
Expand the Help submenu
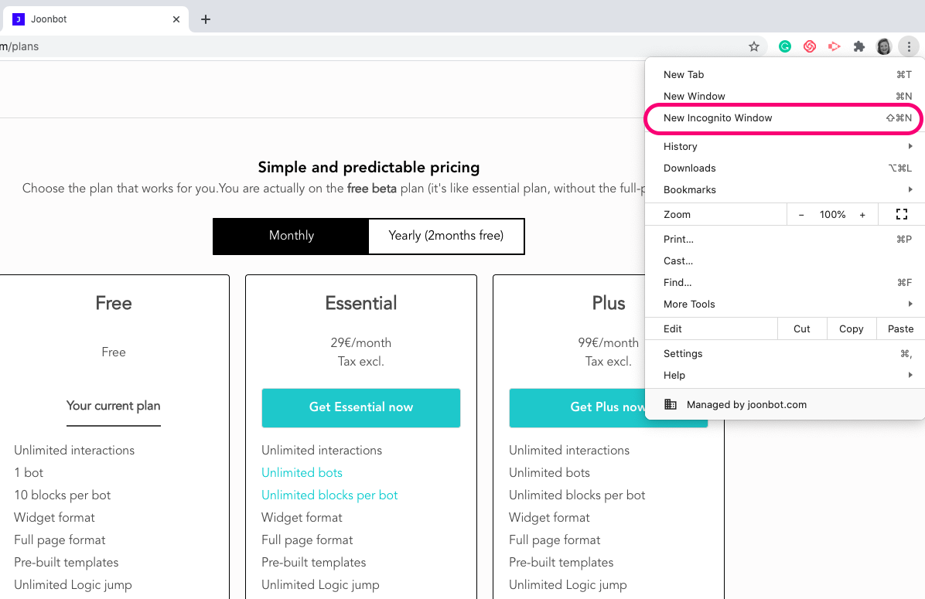pyautogui.click(x=784, y=376)
